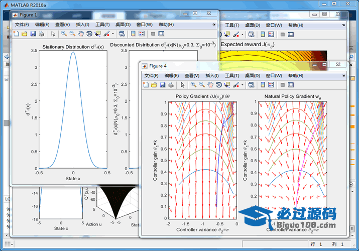Save Figure 4 using the floppy disk icon

(x=163, y=85)
